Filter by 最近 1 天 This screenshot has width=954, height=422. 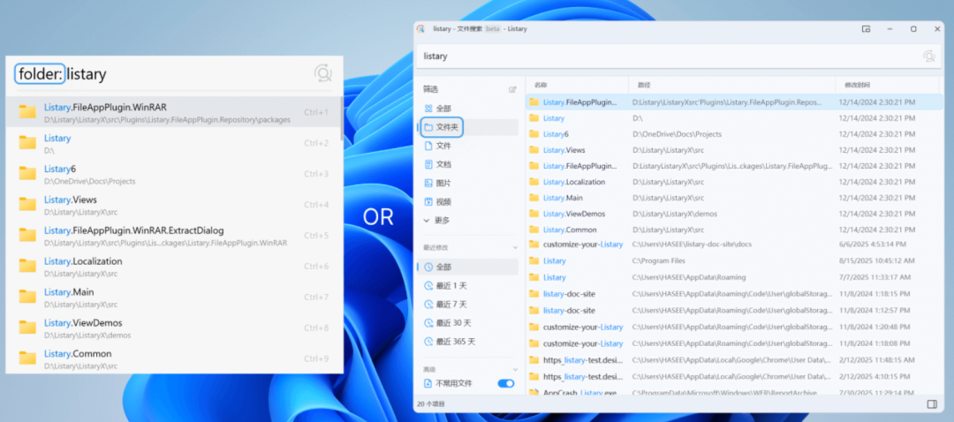(468, 286)
